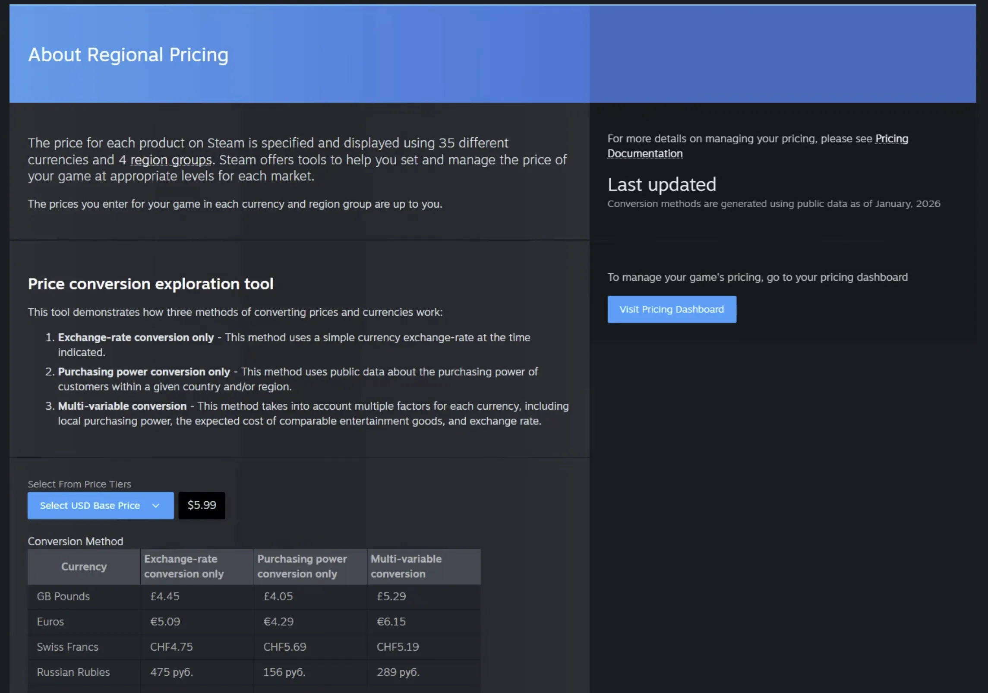Expand the base price tier chevron

click(155, 505)
